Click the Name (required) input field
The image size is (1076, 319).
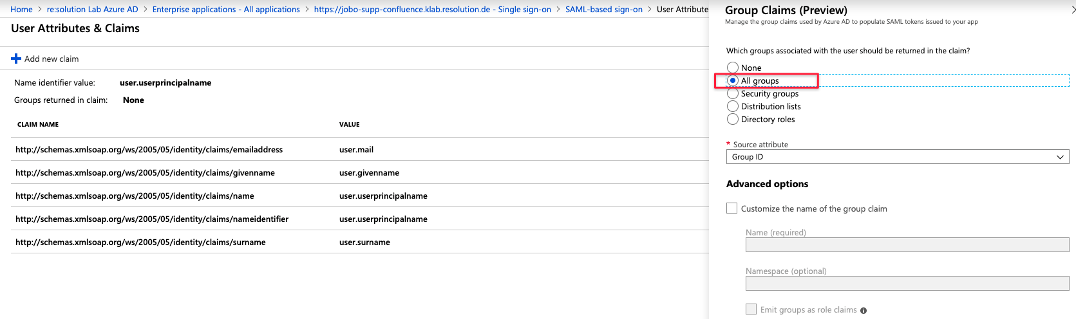[x=907, y=244]
